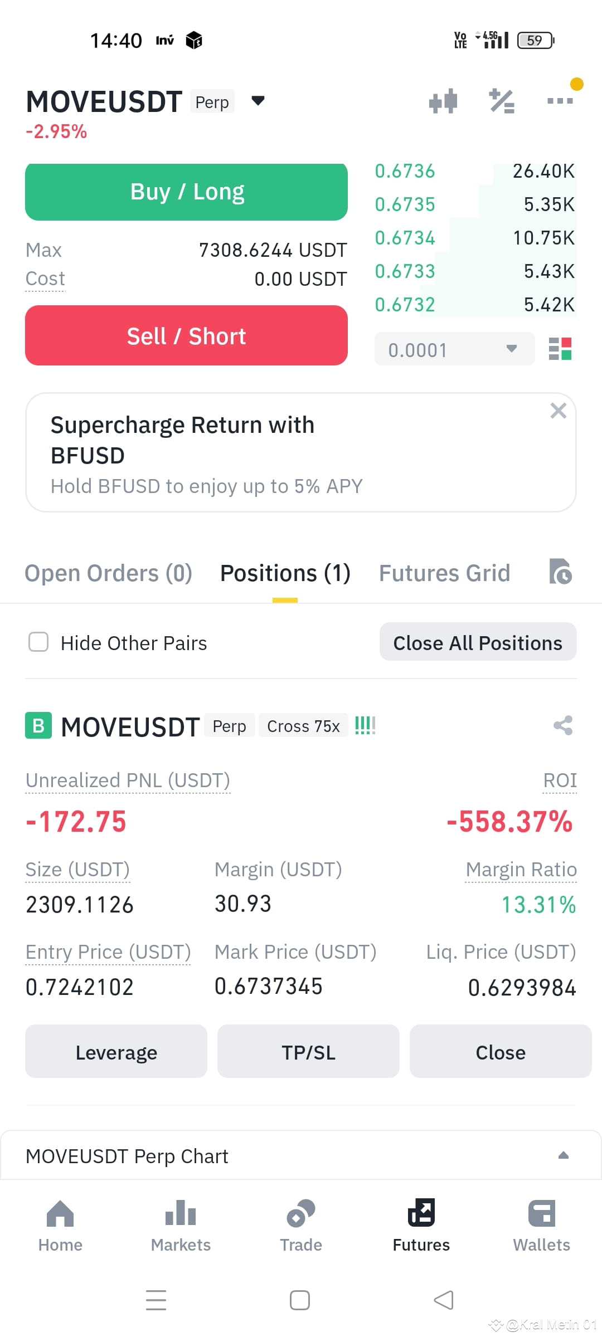Expand the MOVEUSDT pair selector arrow
This screenshot has width=602, height=1337.
click(258, 101)
